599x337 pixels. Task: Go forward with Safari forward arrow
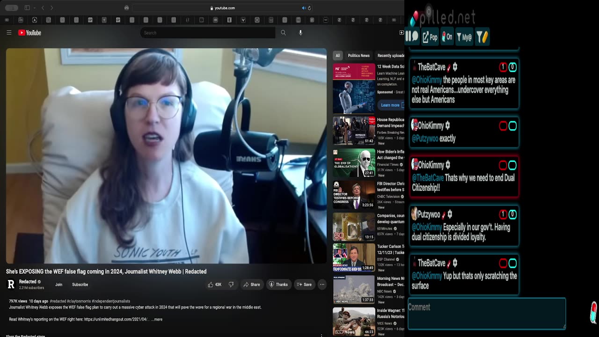pyautogui.click(x=51, y=8)
